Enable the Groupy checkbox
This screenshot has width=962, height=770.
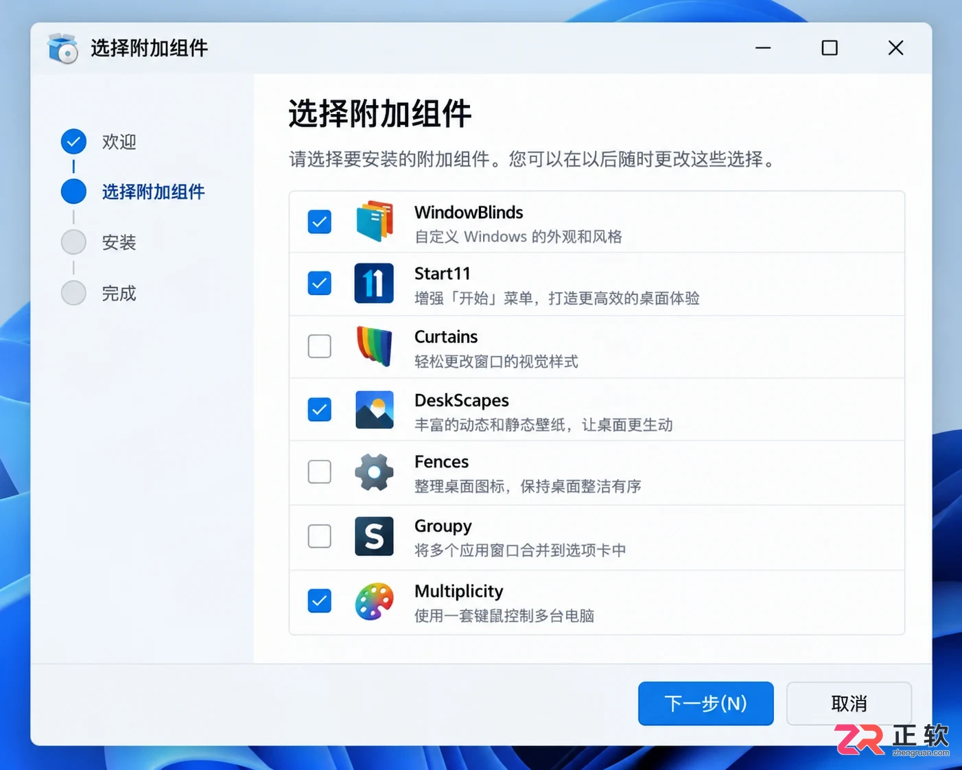coord(319,536)
